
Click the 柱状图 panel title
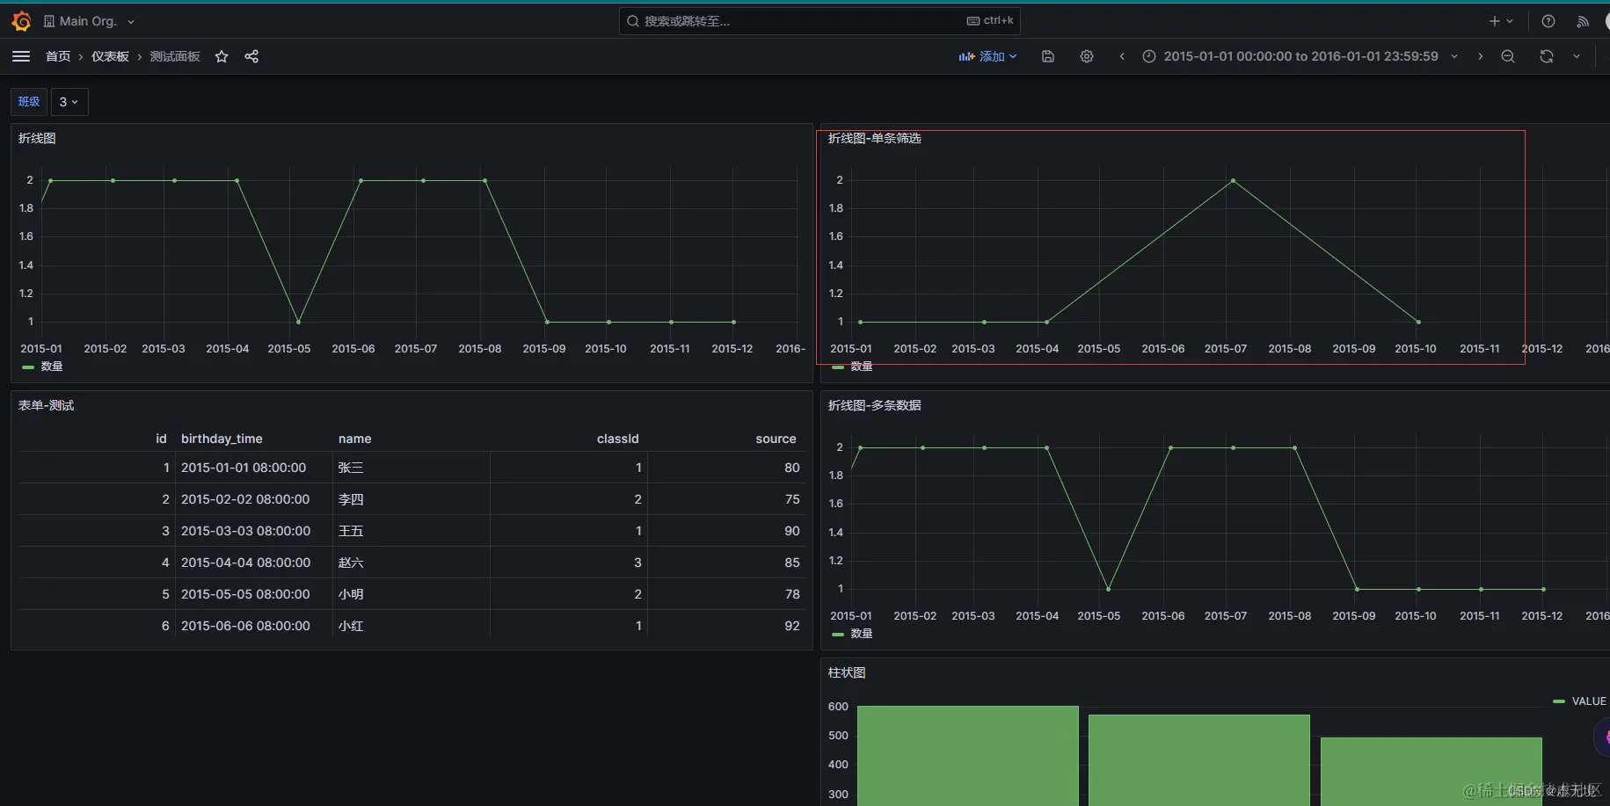pyautogui.click(x=847, y=672)
